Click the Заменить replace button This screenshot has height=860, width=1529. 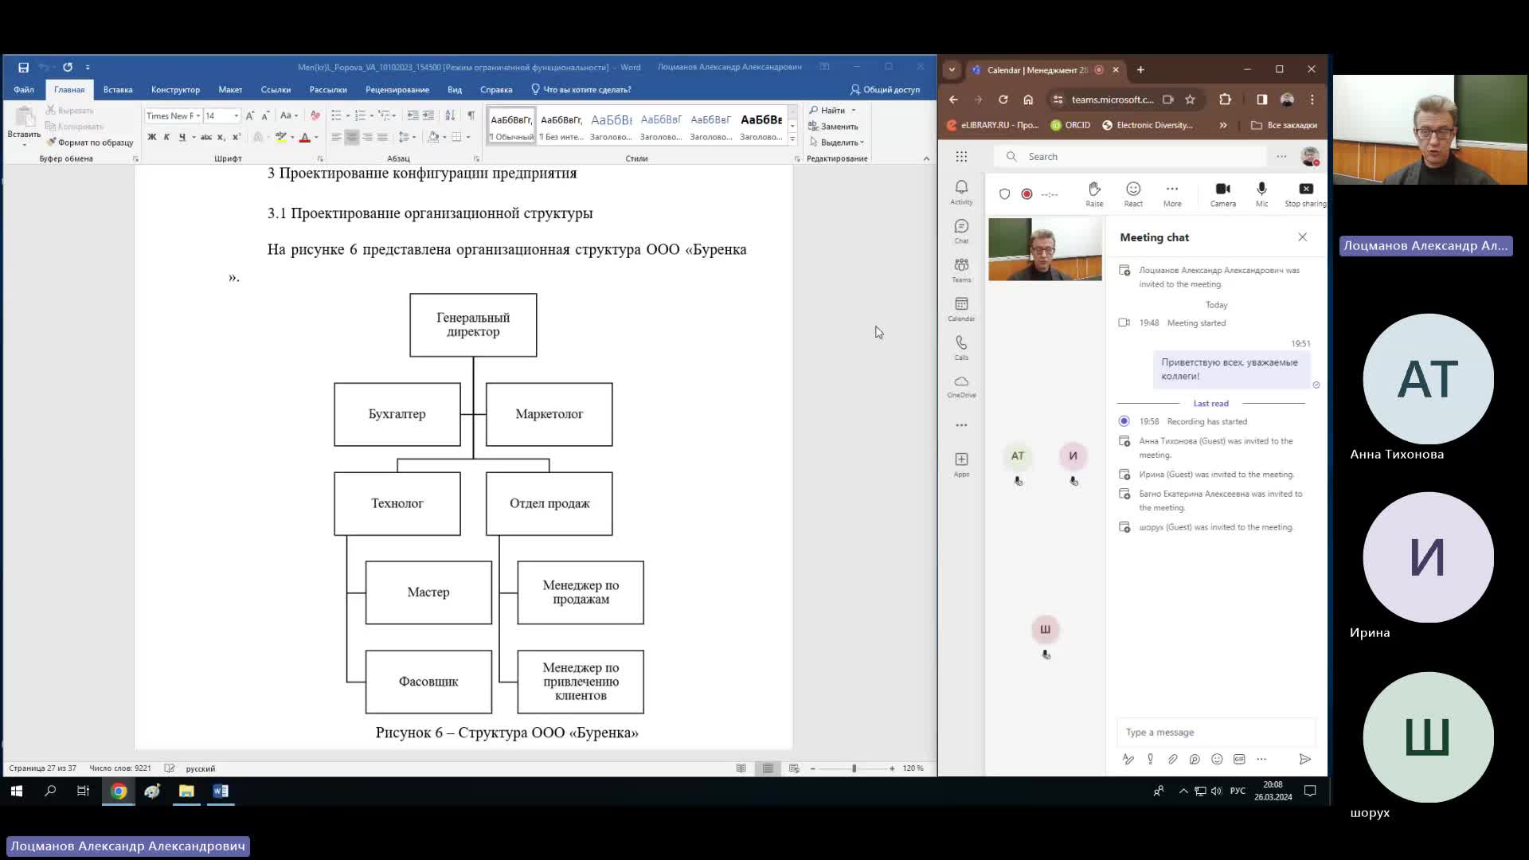point(834,127)
